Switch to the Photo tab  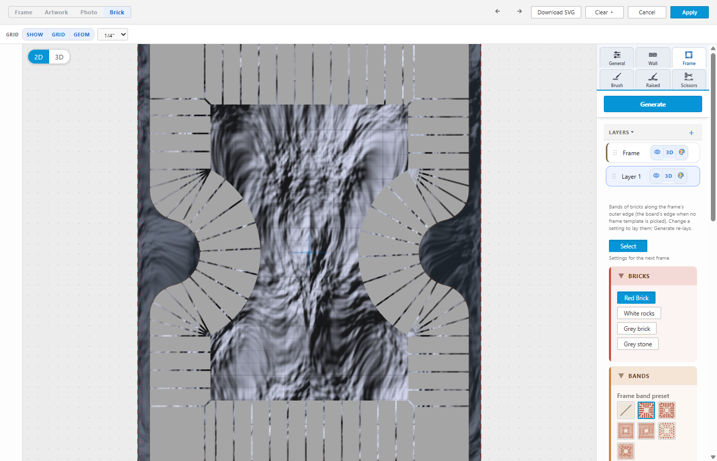pyautogui.click(x=89, y=12)
